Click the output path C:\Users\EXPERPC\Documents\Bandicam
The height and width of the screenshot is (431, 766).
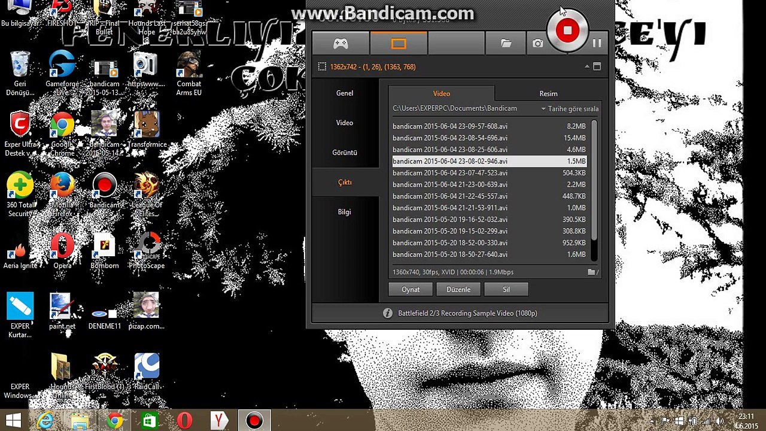click(x=455, y=108)
